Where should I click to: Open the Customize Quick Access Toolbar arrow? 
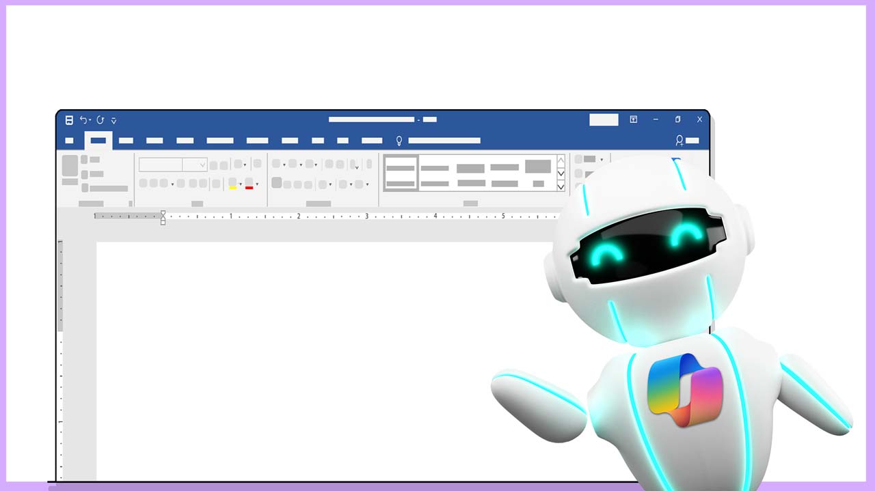114,121
